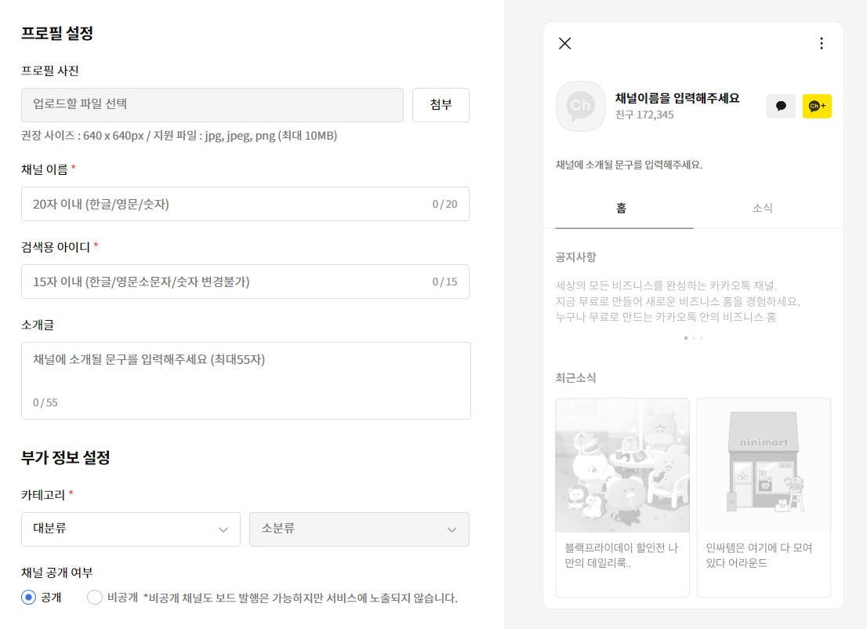Open the three-dot more options menu
The image size is (867, 629).
(x=821, y=43)
